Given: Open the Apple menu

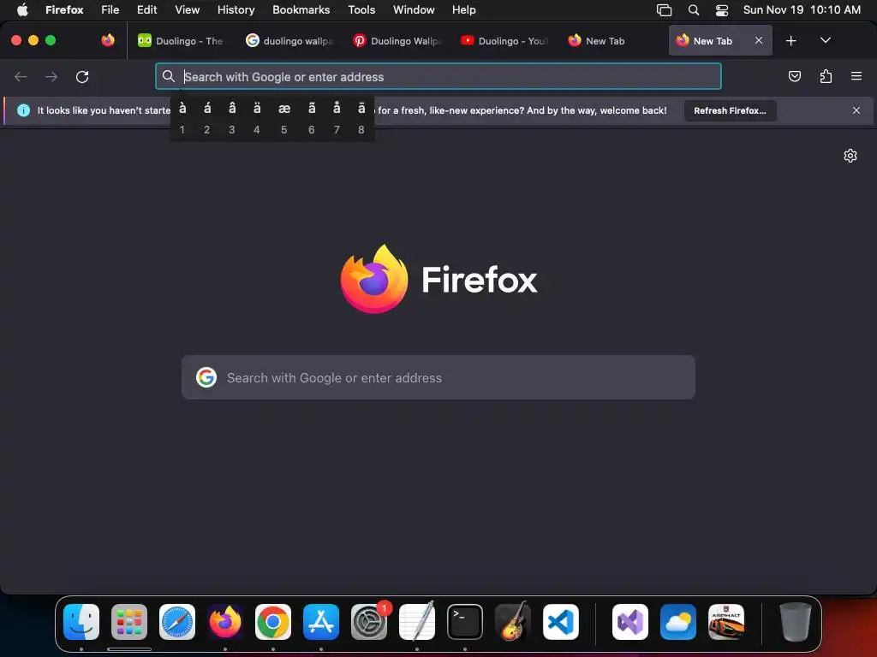Looking at the screenshot, I should tap(22, 9).
